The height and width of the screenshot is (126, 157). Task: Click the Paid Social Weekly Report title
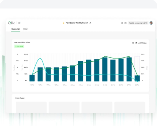[x=77, y=23]
